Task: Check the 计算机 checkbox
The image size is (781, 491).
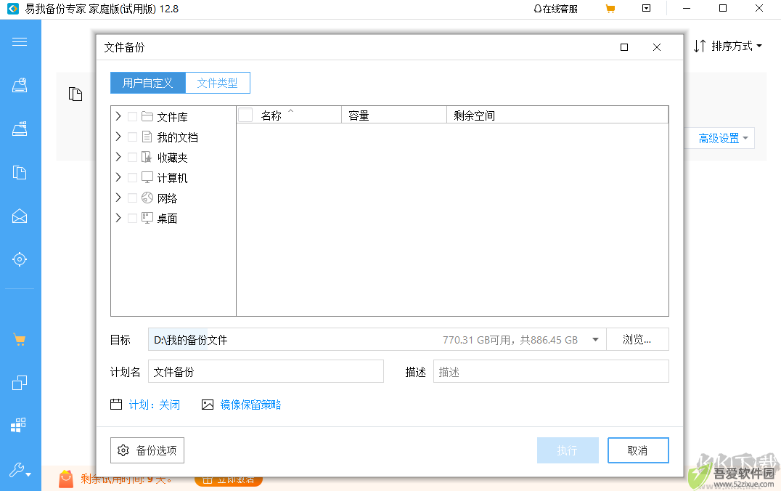Action: click(133, 177)
